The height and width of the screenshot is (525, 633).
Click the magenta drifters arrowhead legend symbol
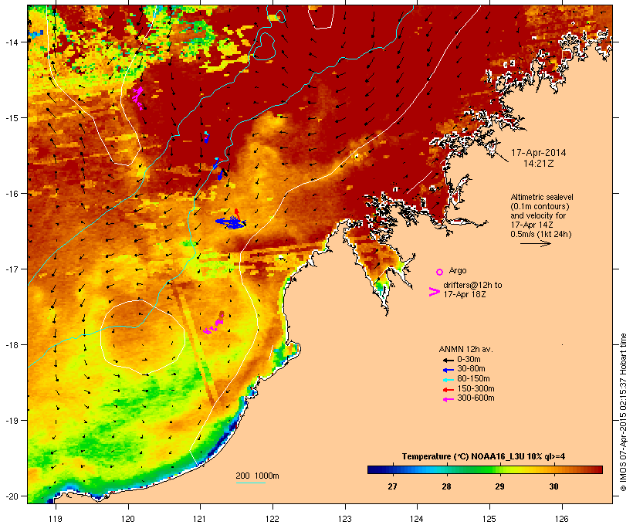pyautogui.click(x=434, y=292)
